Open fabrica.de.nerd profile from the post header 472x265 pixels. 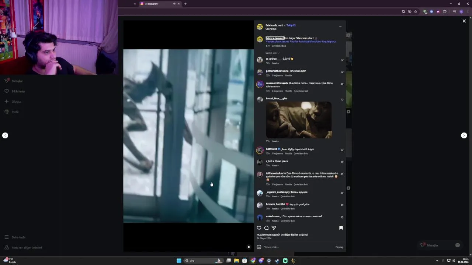coord(274,25)
